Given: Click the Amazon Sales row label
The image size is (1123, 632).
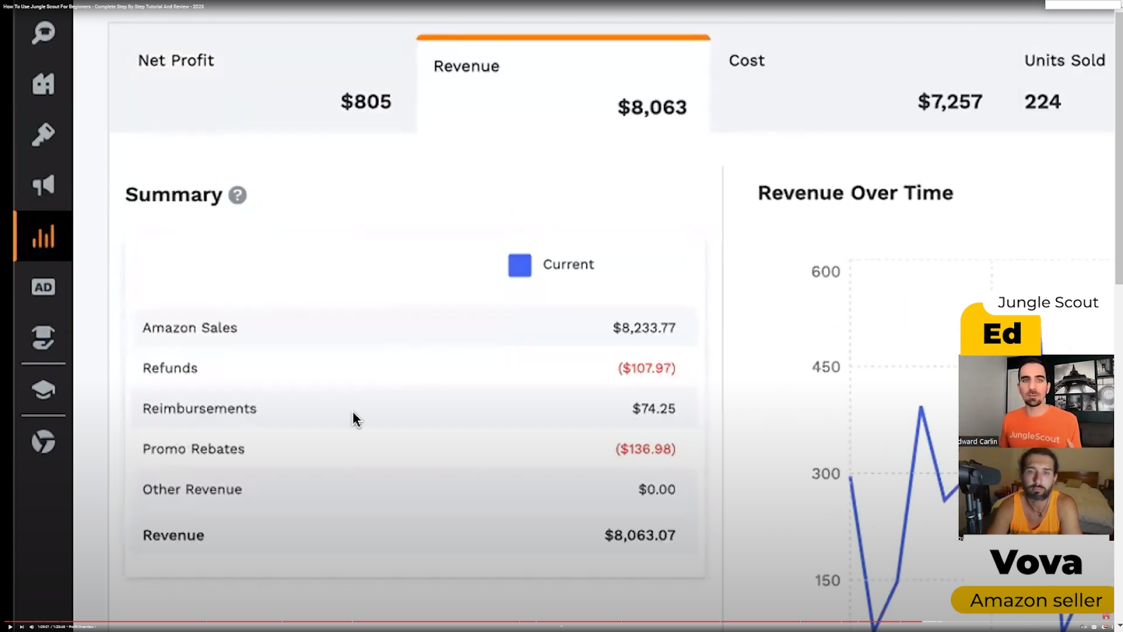Looking at the screenshot, I should [x=190, y=328].
